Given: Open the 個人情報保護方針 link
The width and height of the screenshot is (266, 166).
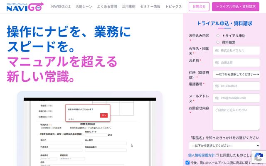Looking at the screenshot, I should tap(201, 155).
